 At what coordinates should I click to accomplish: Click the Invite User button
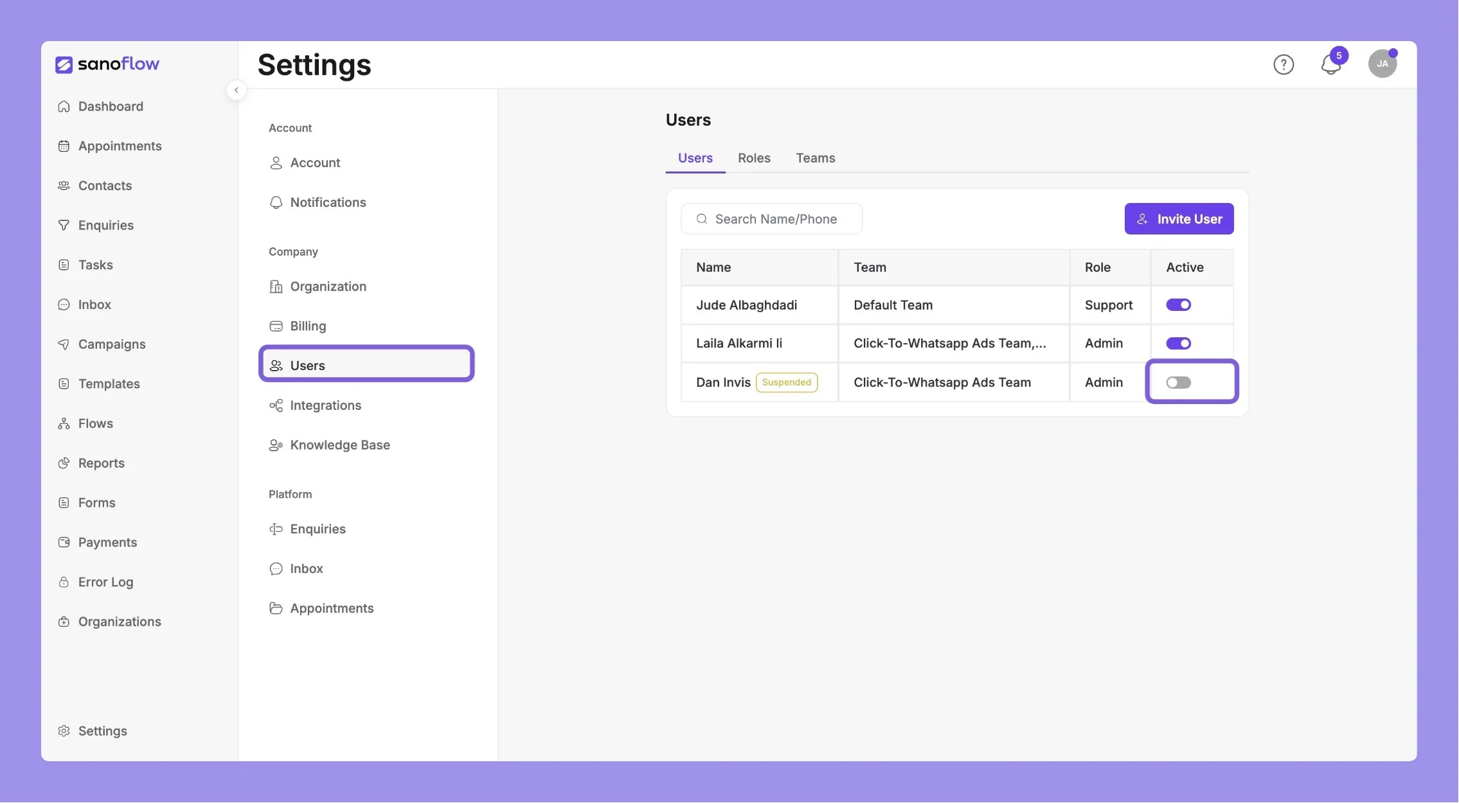tap(1179, 219)
